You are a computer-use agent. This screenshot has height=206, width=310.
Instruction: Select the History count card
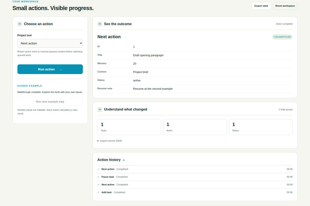point(260,127)
